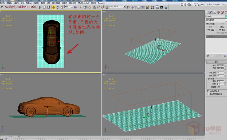Switch to the Create command panel tab
The image size is (227, 140).
(x=207, y=13)
